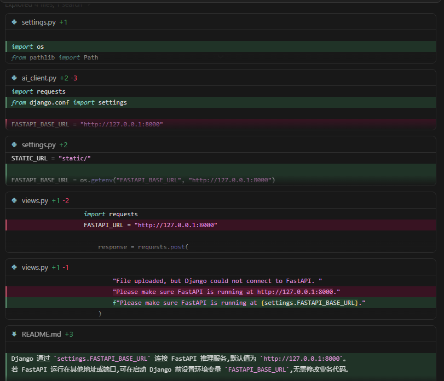Screen dimensions: 444x381
Task: Select the 'File uploaded, but Django could not connect' line
Action: coord(221,281)
